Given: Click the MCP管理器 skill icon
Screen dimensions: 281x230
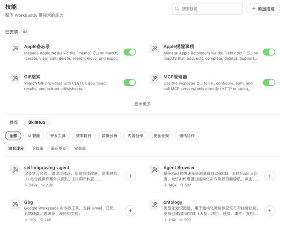Looking at the screenshot, I should pos(155,79).
